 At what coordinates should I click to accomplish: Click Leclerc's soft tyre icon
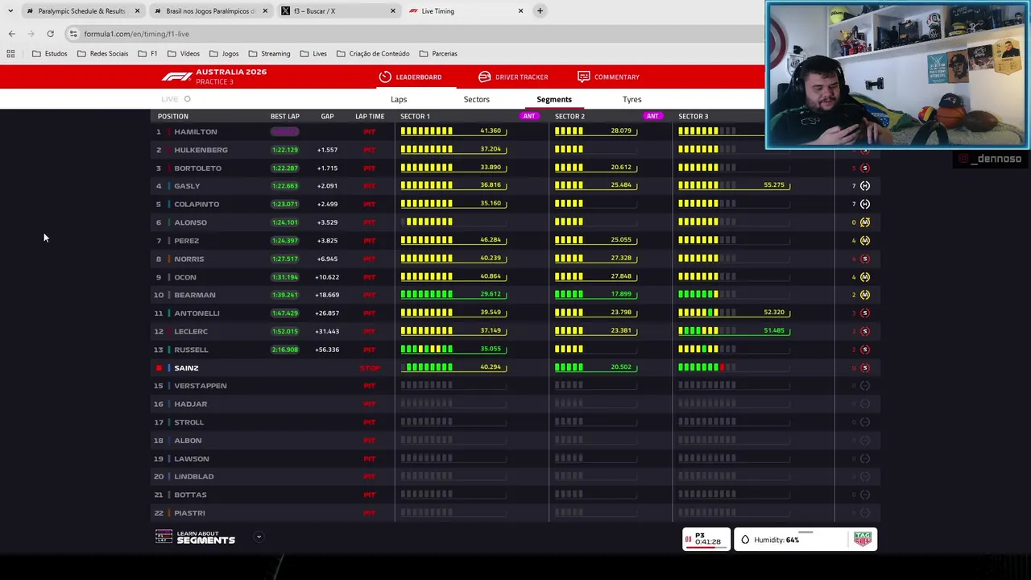pos(865,331)
